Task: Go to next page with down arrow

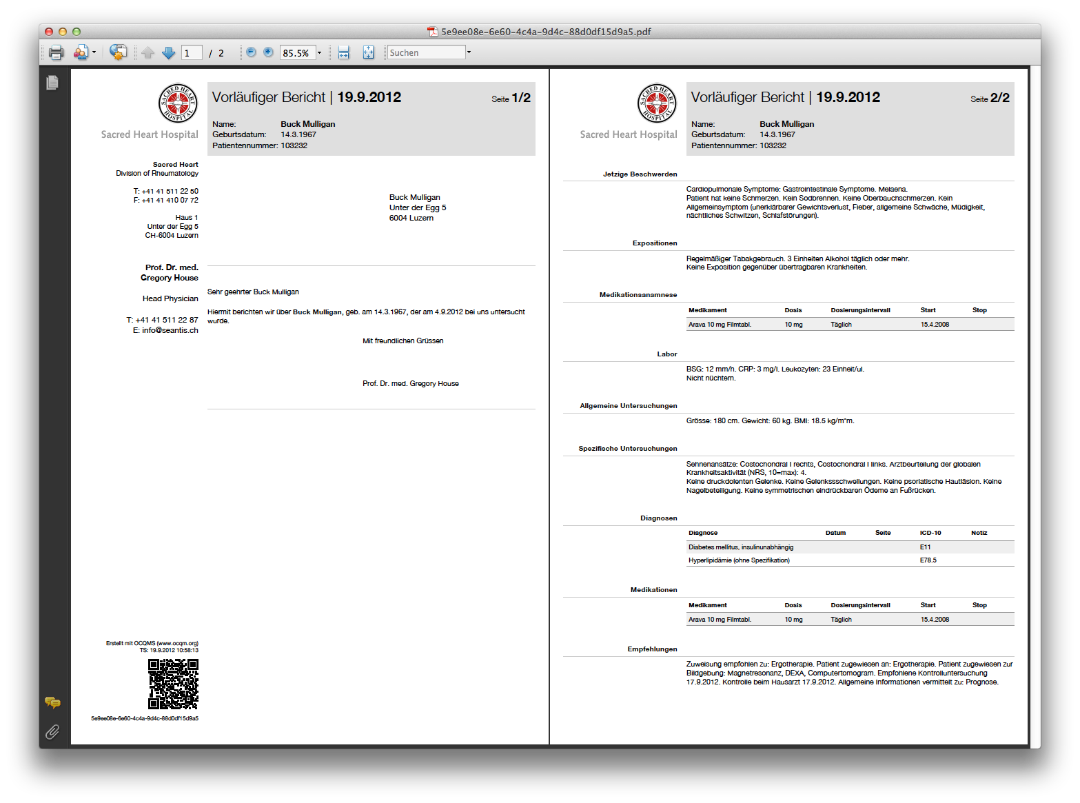Action: point(168,52)
